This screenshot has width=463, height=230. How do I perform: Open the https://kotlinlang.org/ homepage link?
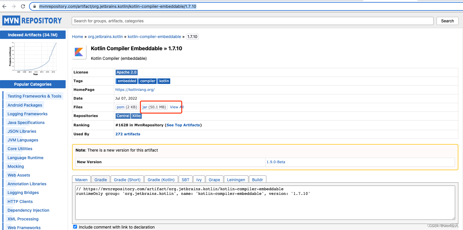pyautogui.click(x=135, y=90)
